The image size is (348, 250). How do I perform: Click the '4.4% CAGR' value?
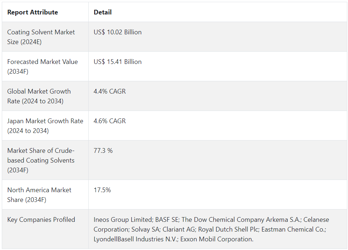point(109,91)
